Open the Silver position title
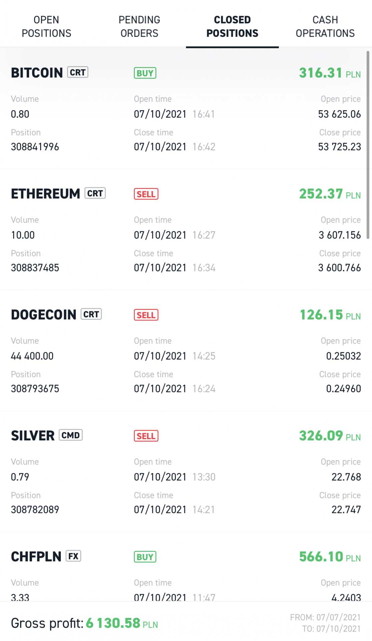The image size is (372, 641). (x=33, y=436)
